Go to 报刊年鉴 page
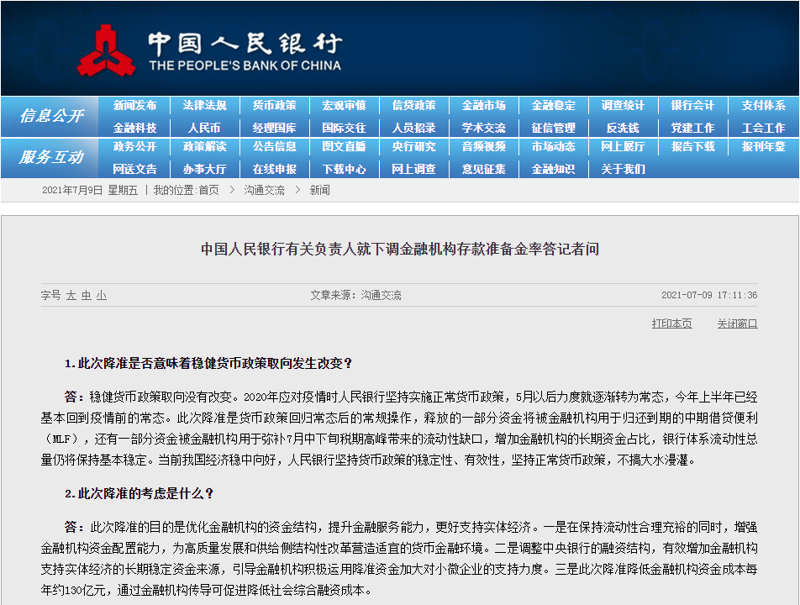Viewport: 800px width, 605px height. pyautogui.click(x=763, y=147)
